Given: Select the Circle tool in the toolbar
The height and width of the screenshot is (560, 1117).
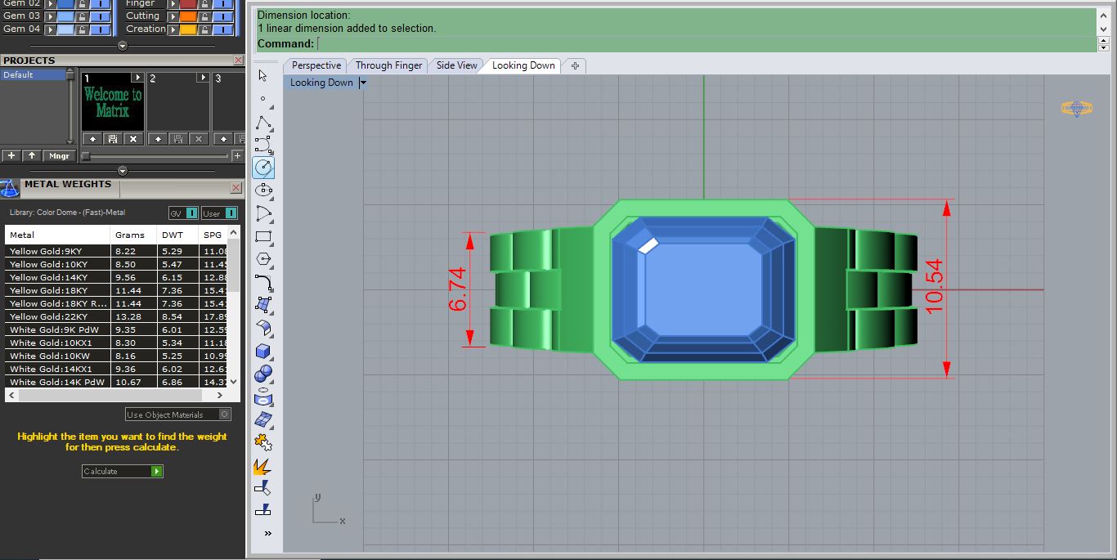Looking at the screenshot, I should pyautogui.click(x=263, y=168).
